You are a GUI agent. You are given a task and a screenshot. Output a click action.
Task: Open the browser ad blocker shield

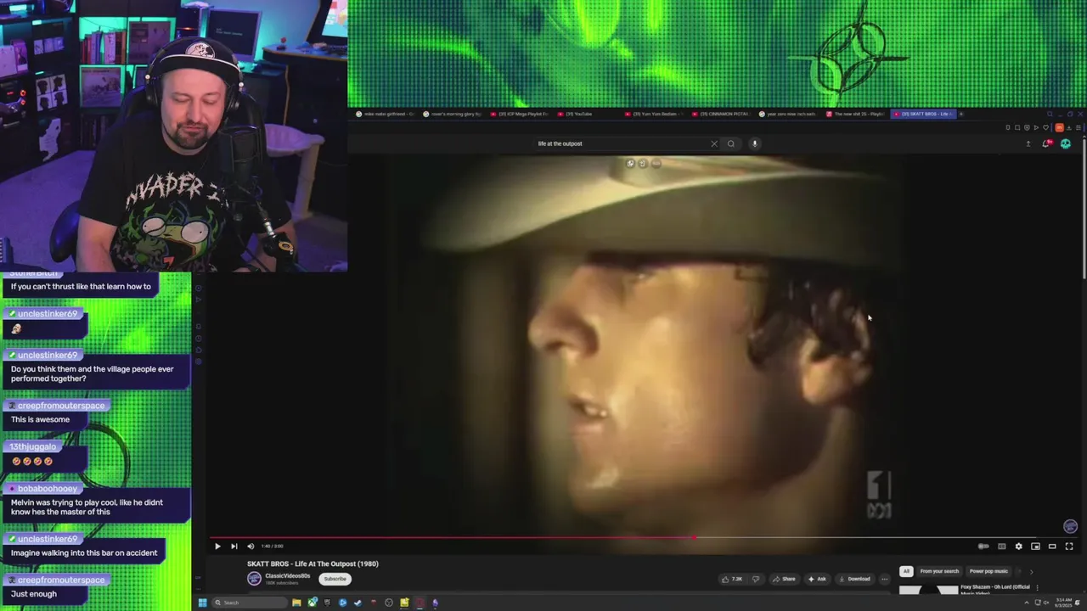(x=1027, y=128)
